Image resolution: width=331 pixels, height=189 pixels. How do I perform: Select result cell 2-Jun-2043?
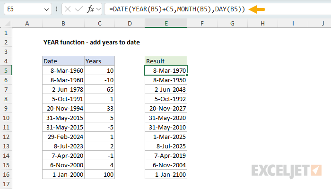point(166,89)
